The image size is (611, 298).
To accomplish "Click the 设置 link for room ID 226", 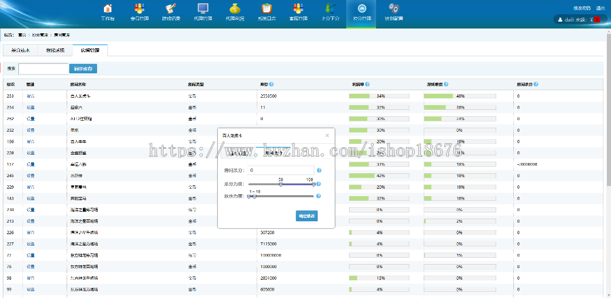I will point(31,232).
